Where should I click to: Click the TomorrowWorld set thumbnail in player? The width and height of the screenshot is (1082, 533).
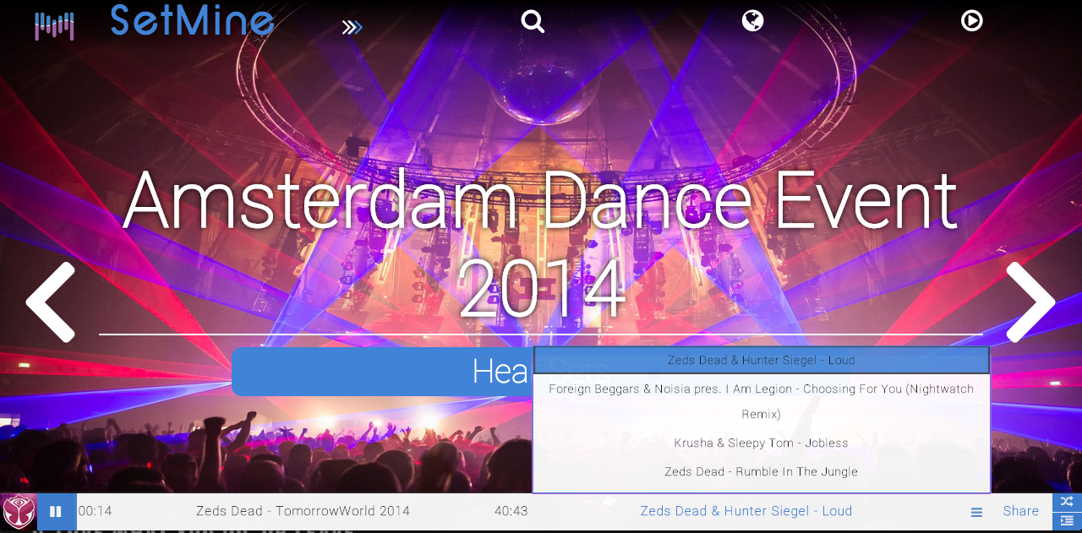pyautogui.click(x=19, y=511)
